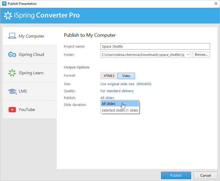Close the Publish Presentation dialog
Image resolution: width=220 pixels, height=181 pixels.
click(x=216, y=3)
